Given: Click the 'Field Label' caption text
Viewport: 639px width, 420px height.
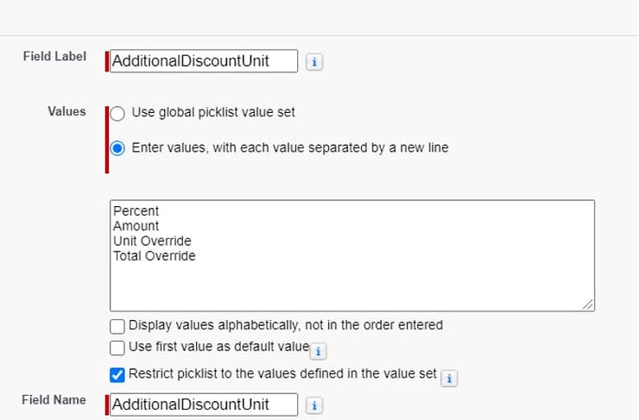Looking at the screenshot, I should [x=54, y=56].
